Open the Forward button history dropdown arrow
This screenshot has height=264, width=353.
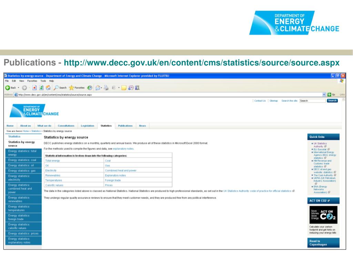pyautogui.click(x=29, y=88)
